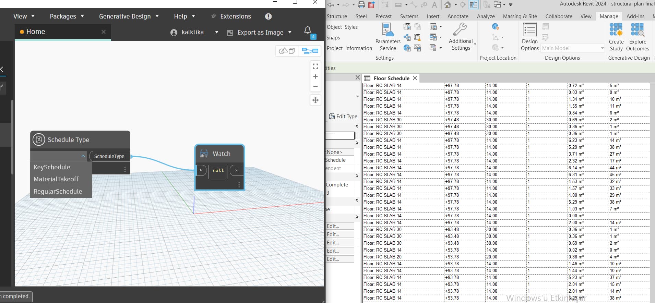Open Explore Outcomes tool
Screen dimensions: 655x303
click(638, 37)
